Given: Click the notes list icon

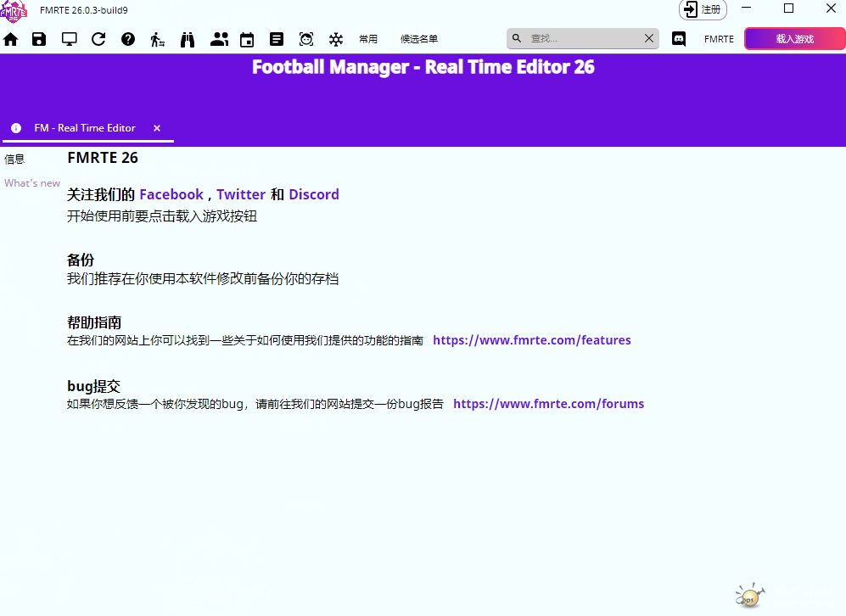Looking at the screenshot, I should [x=277, y=39].
